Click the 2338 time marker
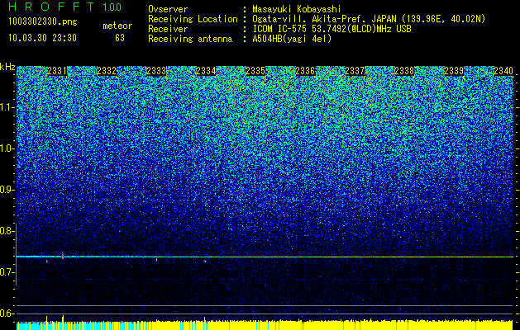The width and height of the screenshot is (520, 330). click(x=404, y=71)
